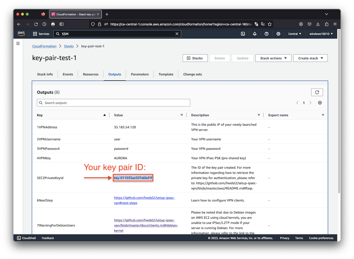The image size is (354, 259).
Task: Open the downloads arrow icon
Action: point(318,24)
